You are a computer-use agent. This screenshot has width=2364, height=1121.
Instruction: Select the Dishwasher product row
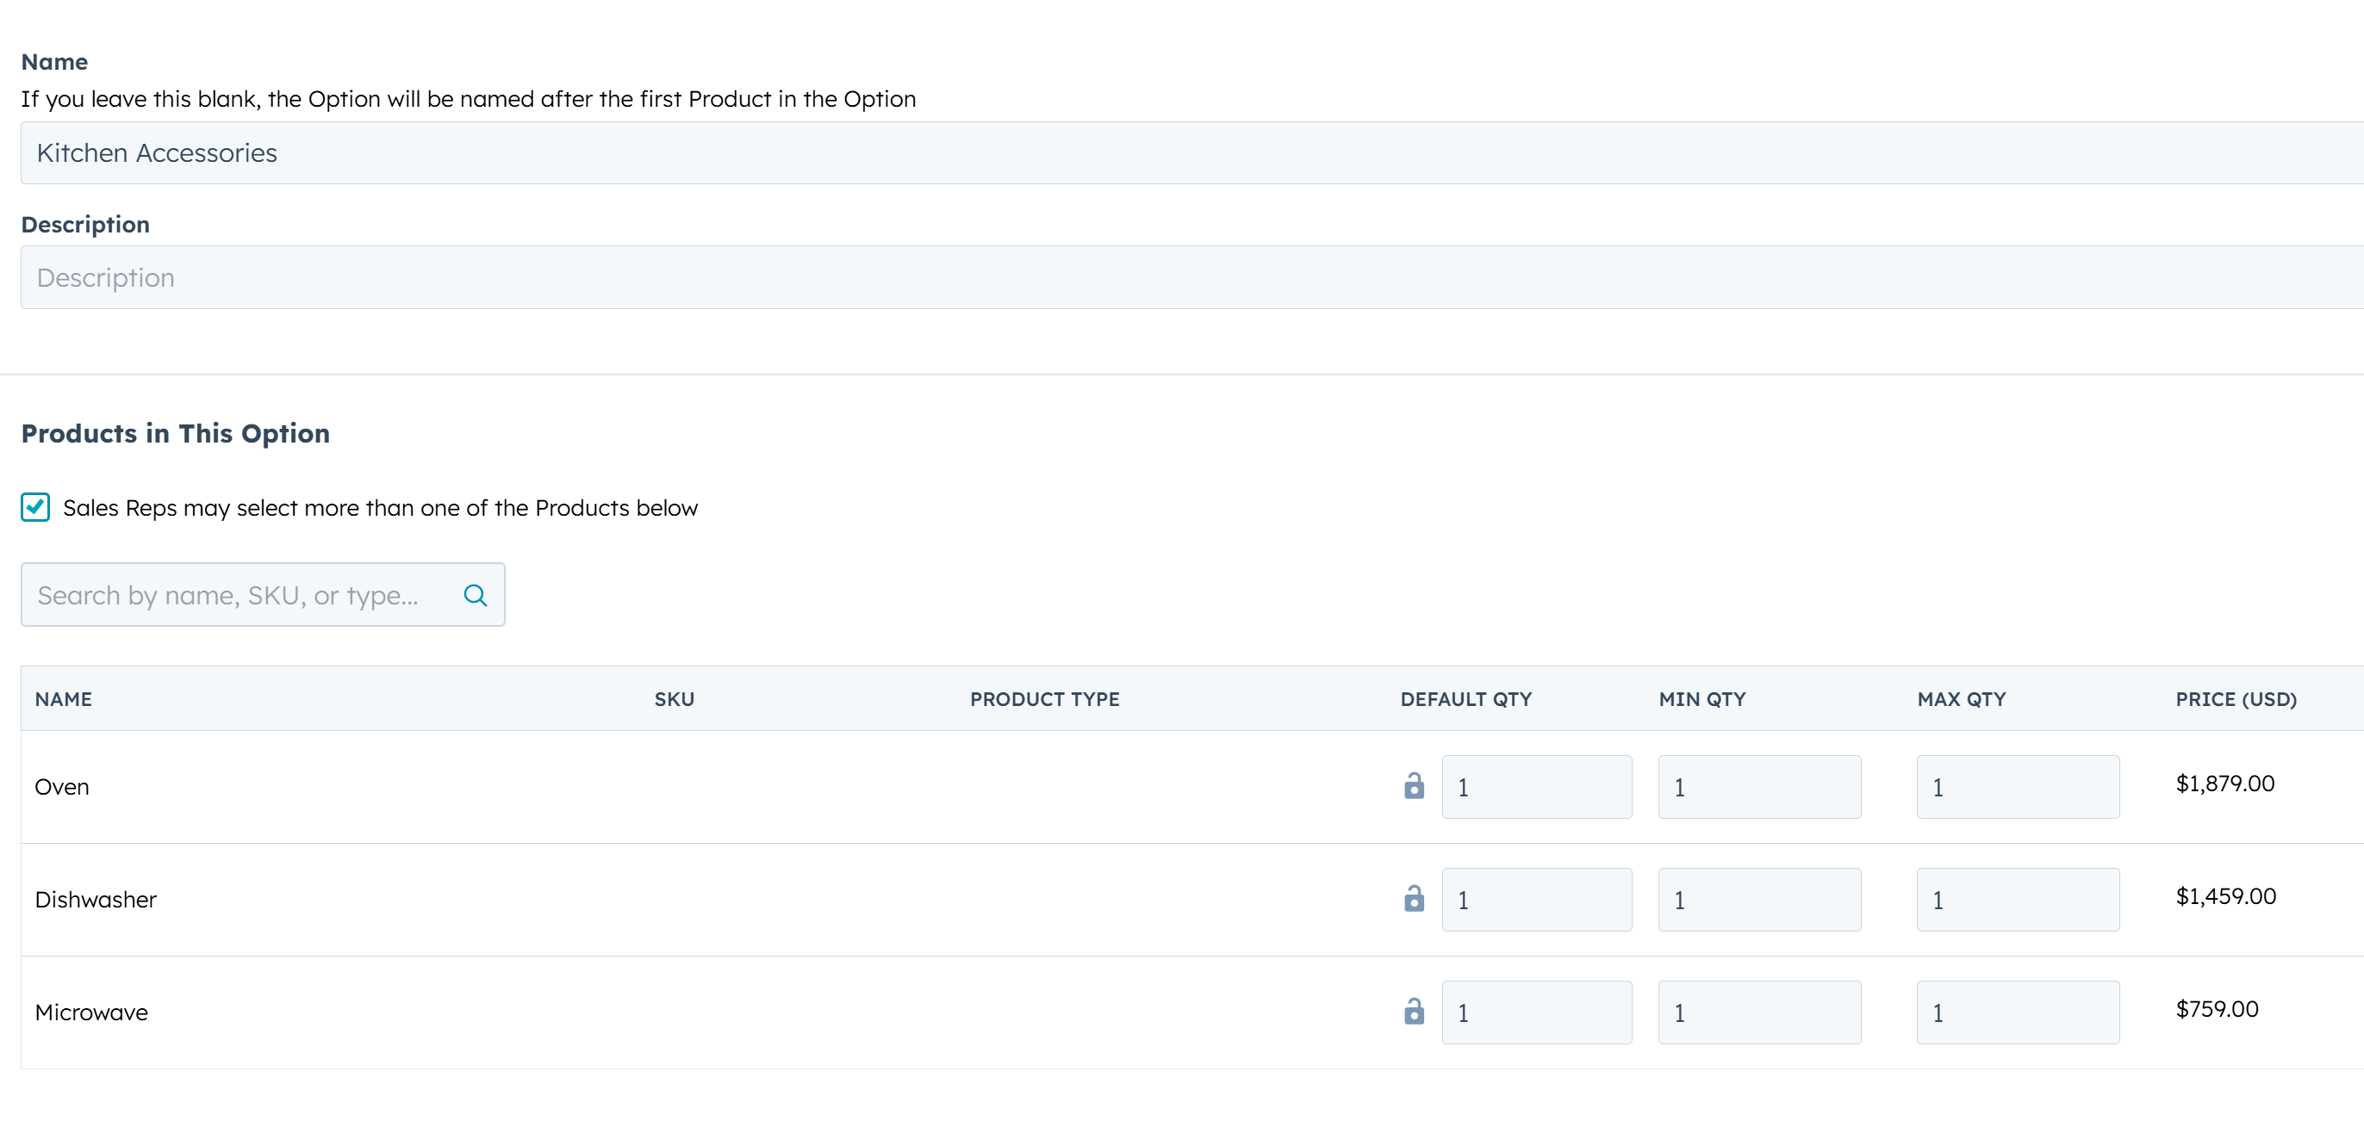click(x=643, y=899)
